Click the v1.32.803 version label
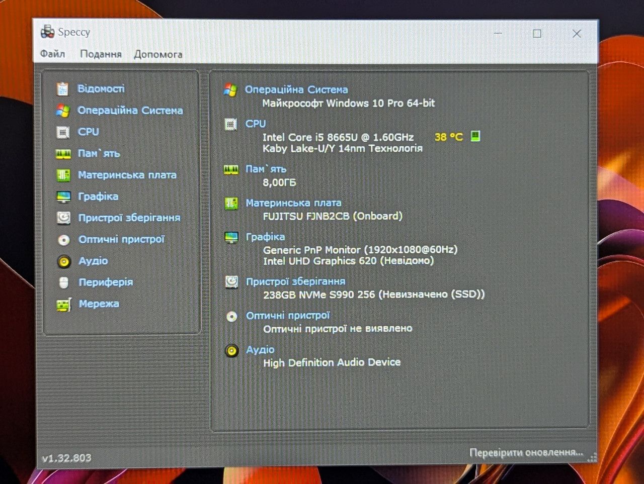 (67, 458)
